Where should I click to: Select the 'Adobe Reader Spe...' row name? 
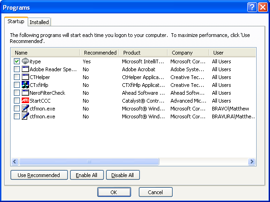53,69
